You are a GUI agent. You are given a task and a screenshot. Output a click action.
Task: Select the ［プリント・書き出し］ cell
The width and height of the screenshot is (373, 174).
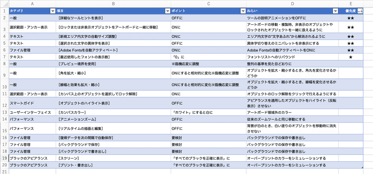click(x=113, y=165)
